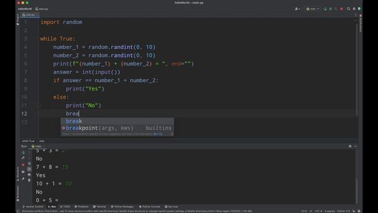Image resolution: width=378 pixels, height=213 pixels.
Task: Open the Problems tool tab
Action: (x=82, y=206)
